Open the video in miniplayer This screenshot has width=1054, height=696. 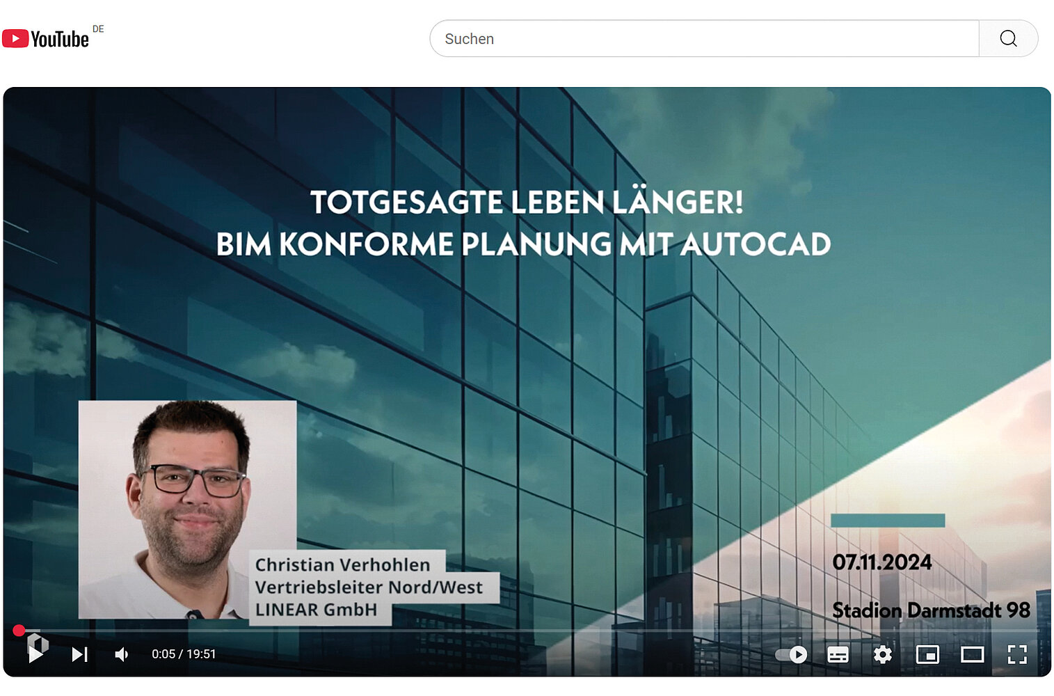coord(927,654)
